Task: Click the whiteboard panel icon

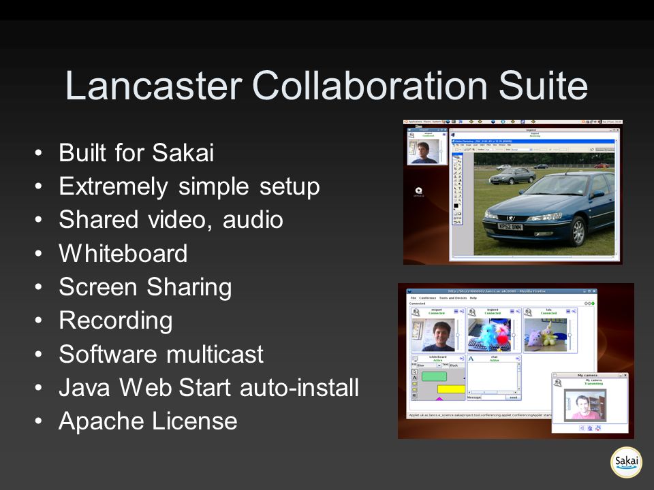Action: pos(415,359)
